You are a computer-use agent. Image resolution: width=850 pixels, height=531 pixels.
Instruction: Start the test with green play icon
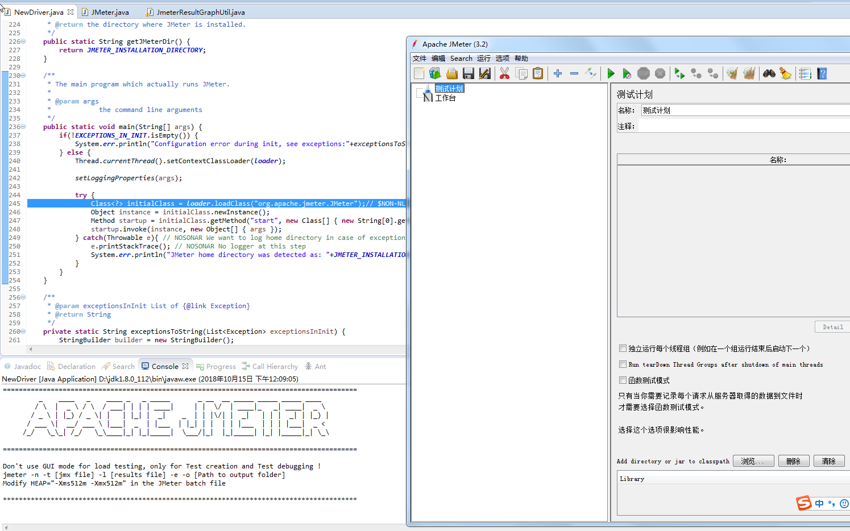(611, 73)
